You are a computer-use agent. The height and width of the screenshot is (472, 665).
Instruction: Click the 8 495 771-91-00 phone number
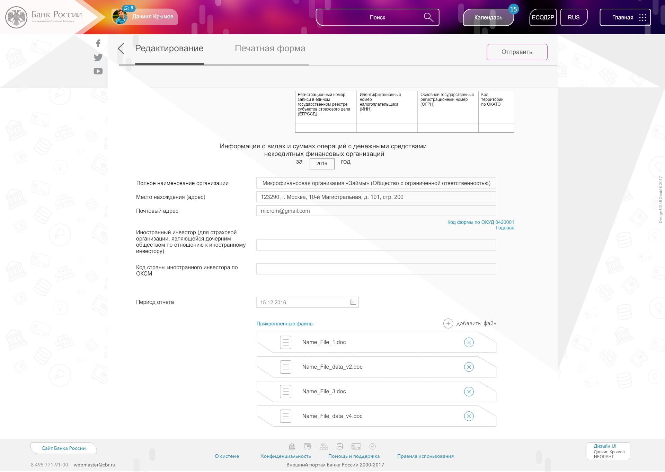click(50, 465)
